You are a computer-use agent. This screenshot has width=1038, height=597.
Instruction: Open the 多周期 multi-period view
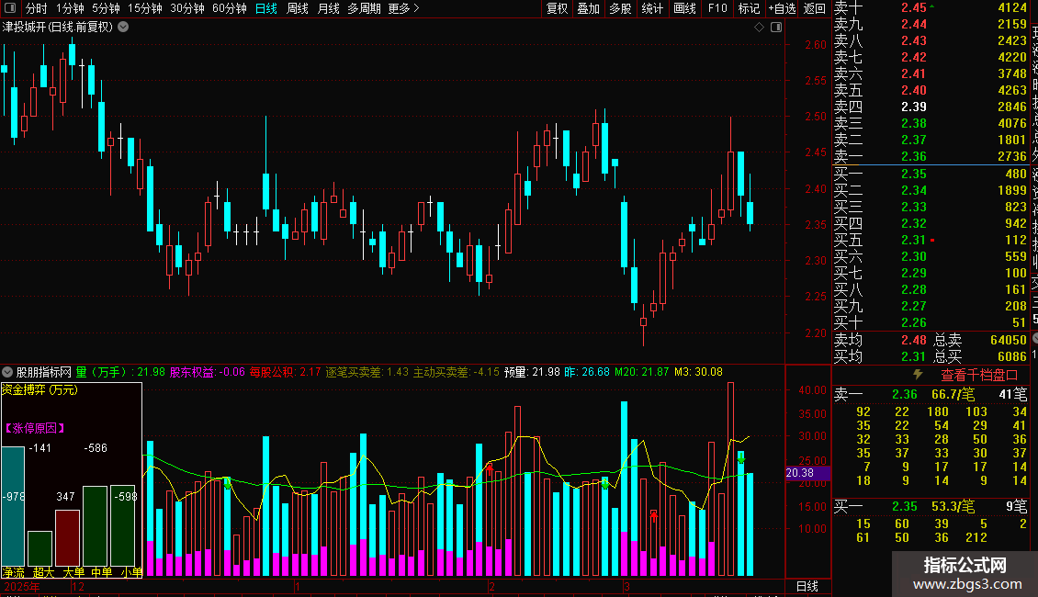[364, 8]
